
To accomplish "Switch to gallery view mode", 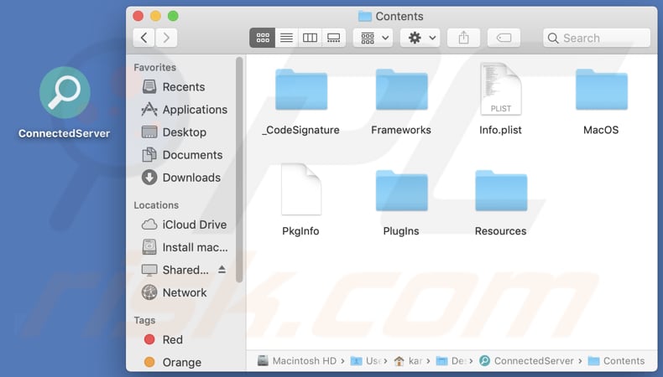I will pos(334,38).
